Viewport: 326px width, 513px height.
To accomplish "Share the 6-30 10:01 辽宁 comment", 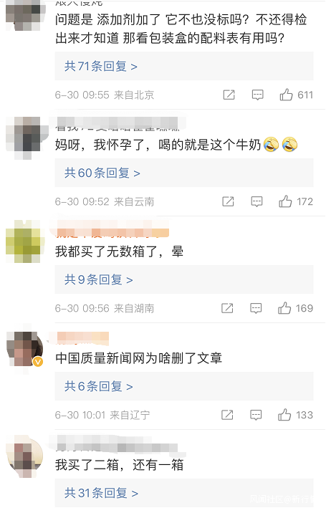I will click(x=227, y=415).
